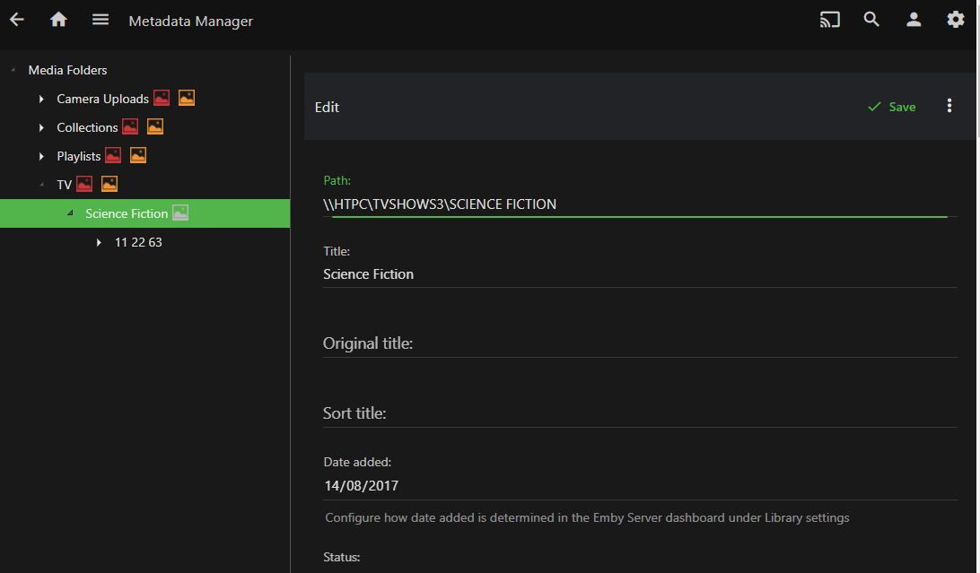The image size is (980, 573).
Task: Open search with the magnifier icon
Action: [871, 20]
